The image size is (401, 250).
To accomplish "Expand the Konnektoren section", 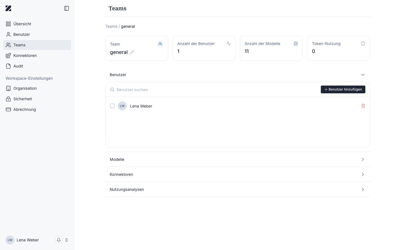I will (x=238, y=174).
